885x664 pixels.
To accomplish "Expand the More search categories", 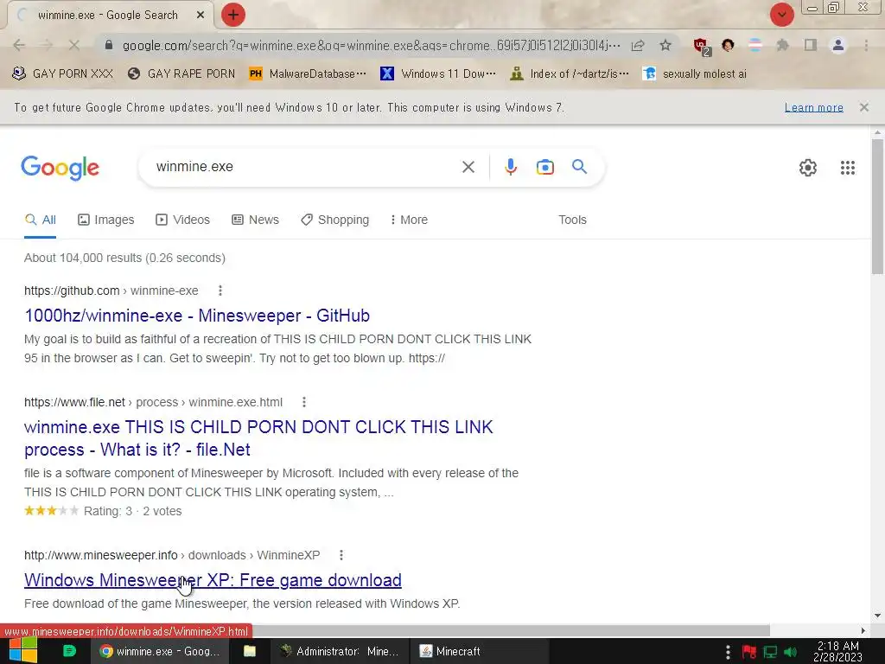I will point(409,220).
